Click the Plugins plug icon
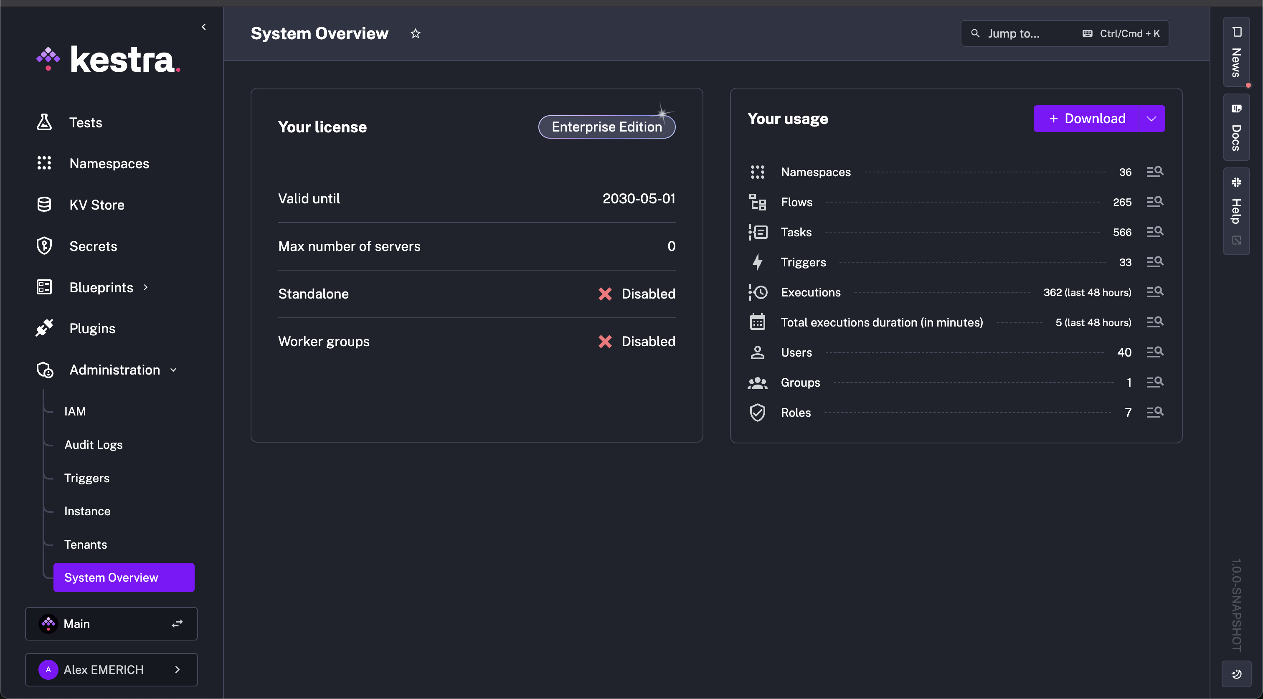Viewport: 1263px width, 699px height. tap(44, 328)
